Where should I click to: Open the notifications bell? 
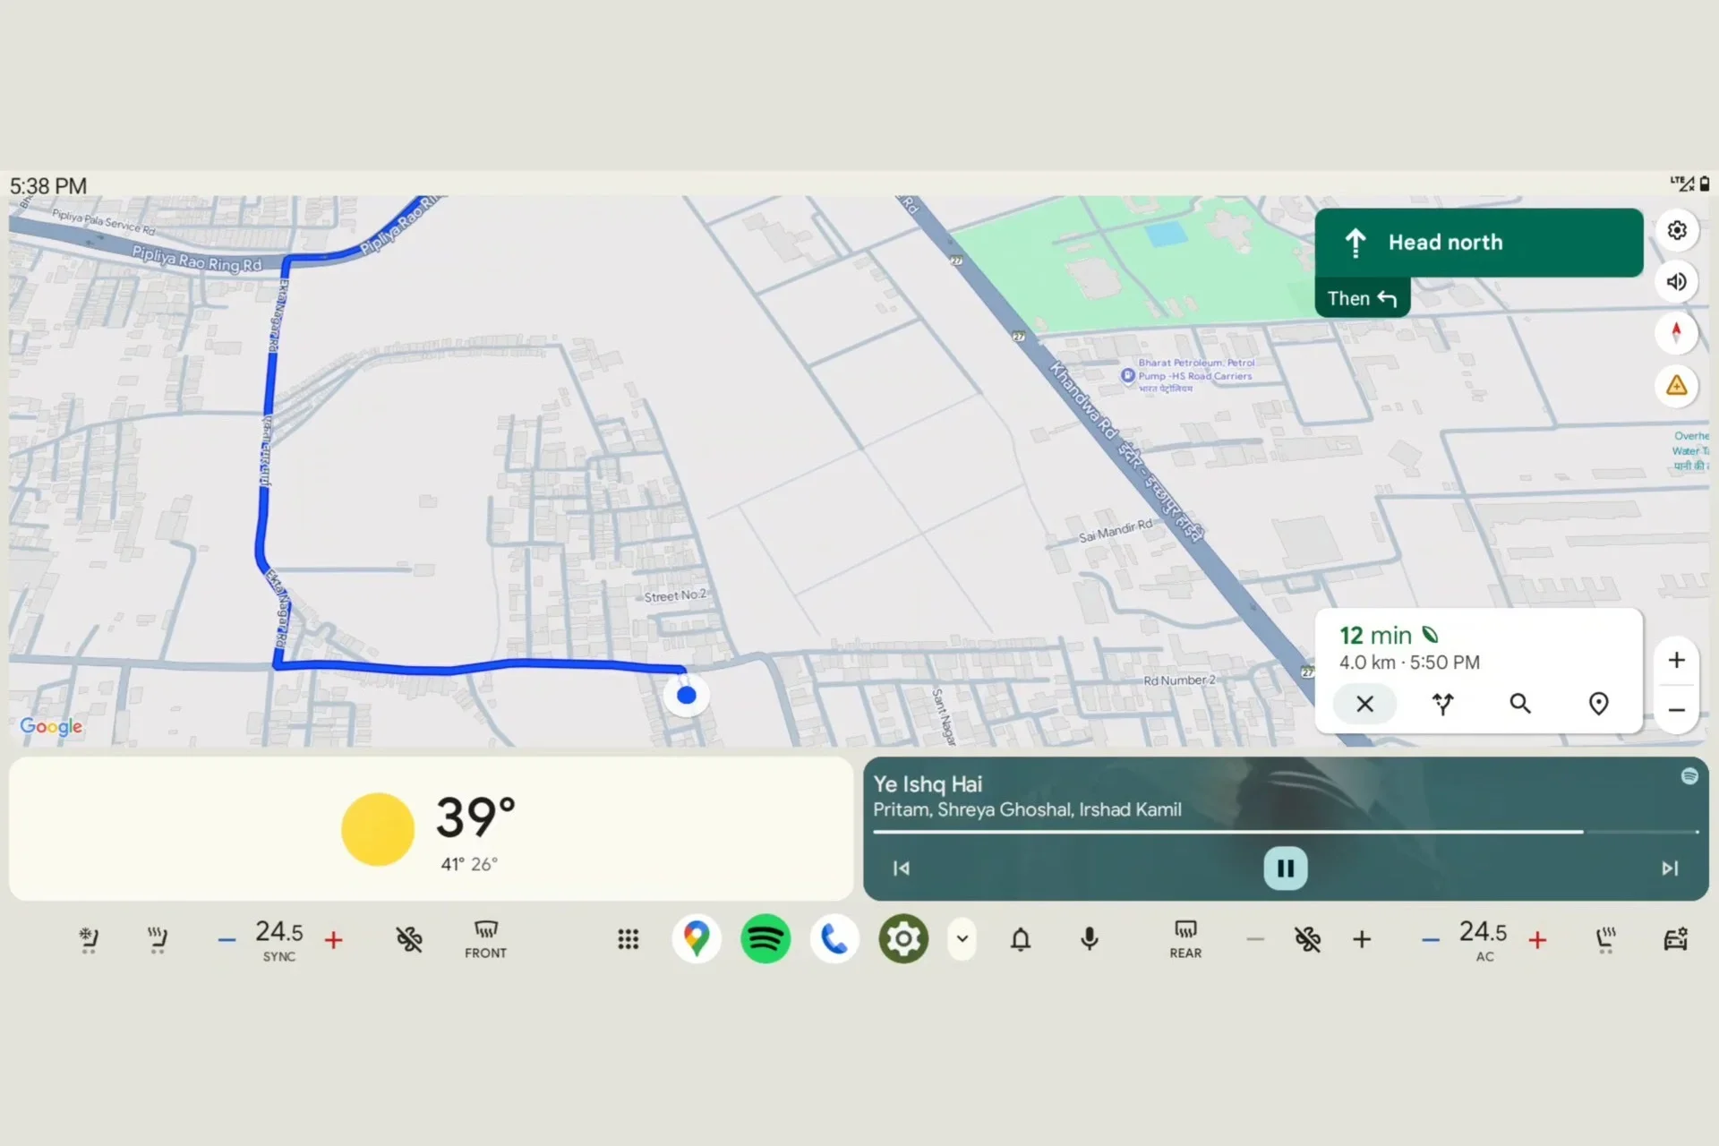(1021, 939)
